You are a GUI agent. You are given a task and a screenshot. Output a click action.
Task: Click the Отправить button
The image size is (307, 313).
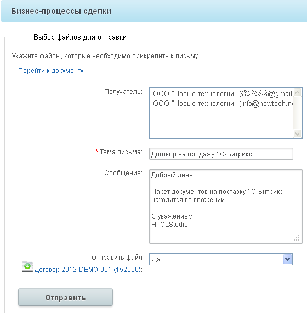(65, 297)
